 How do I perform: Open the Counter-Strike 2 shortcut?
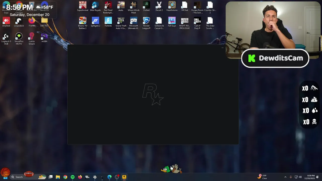click(210, 8)
